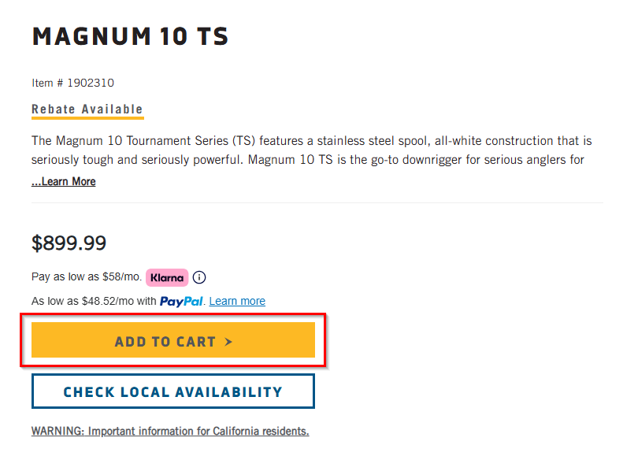623x460 pixels.
Task: Click the divider line below the description
Action: point(317,202)
